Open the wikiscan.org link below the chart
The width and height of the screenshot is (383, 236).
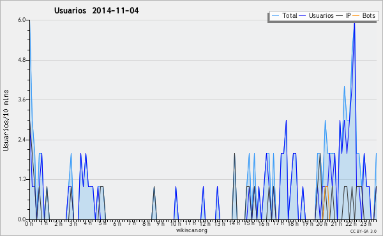pyautogui.click(x=191, y=230)
